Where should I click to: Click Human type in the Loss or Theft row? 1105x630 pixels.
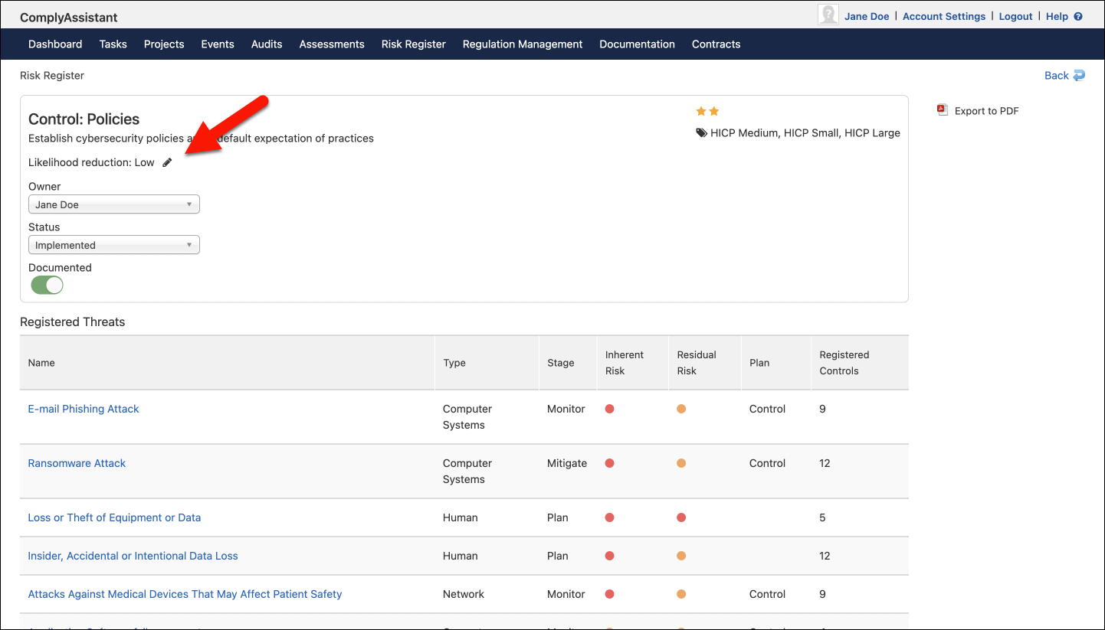tap(461, 517)
